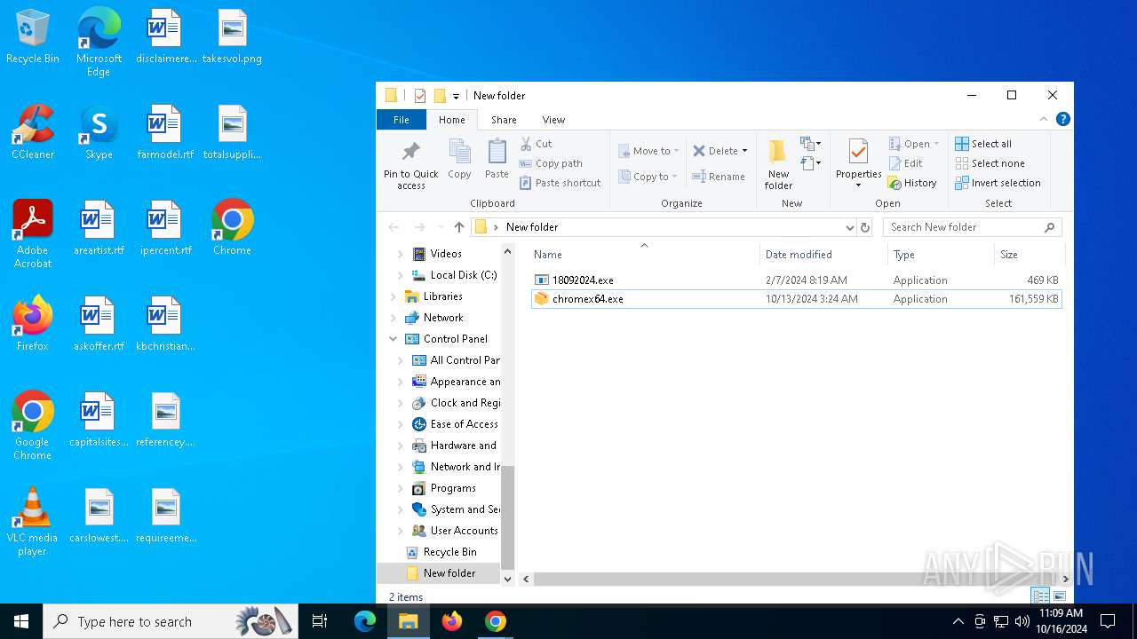Open the Easy access dropdown icon

[x=811, y=163]
